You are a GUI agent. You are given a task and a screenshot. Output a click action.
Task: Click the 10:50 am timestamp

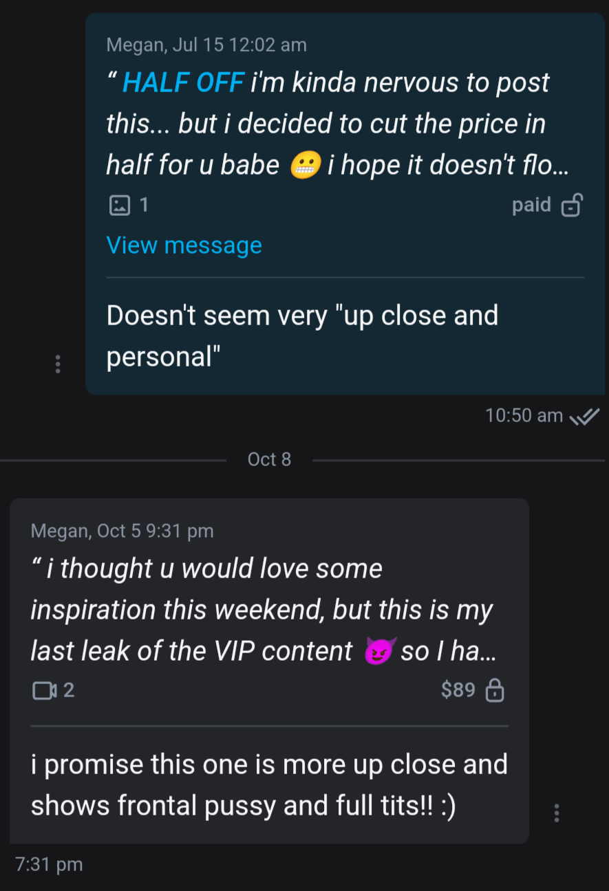(x=524, y=416)
